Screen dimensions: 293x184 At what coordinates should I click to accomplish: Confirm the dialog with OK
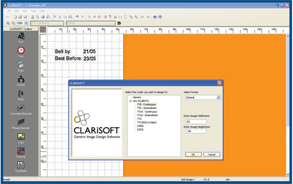193,155
